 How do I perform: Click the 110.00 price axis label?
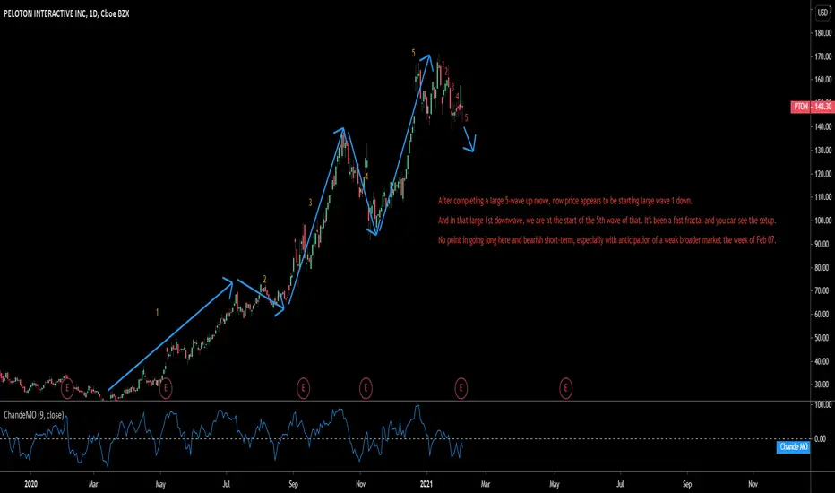coord(822,196)
